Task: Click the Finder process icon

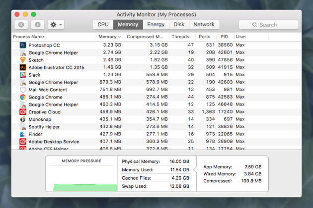Action: point(22,134)
